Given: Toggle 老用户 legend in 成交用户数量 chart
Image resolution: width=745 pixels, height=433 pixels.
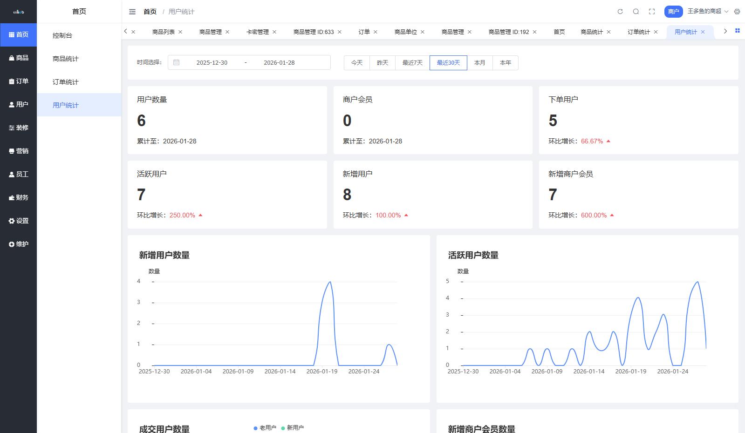Looking at the screenshot, I should [x=265, y=428].
